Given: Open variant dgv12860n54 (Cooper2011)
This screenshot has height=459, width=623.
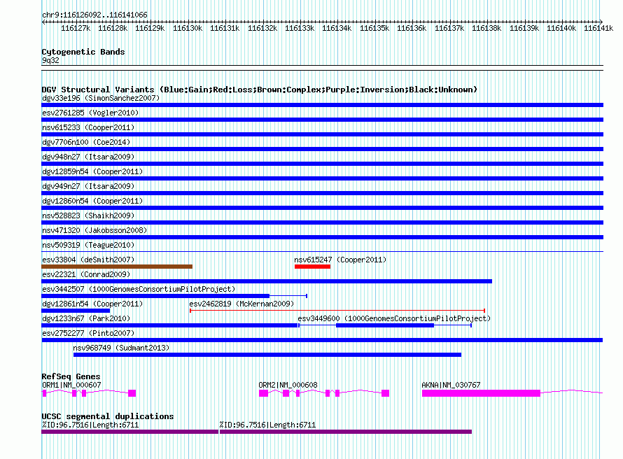Looking at the screenshot, I should [x=92, y=201].
